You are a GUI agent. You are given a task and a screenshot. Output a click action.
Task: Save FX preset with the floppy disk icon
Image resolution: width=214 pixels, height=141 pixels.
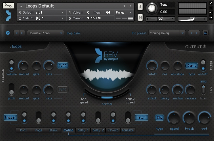click(205, 33)
